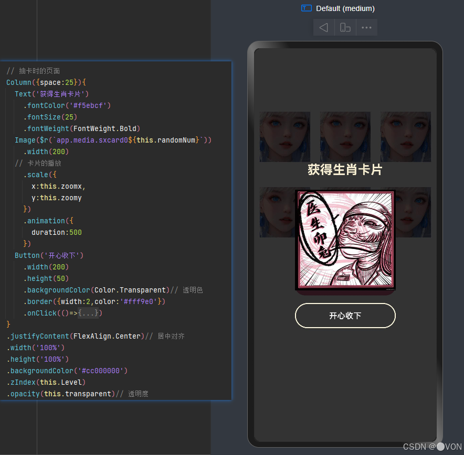Click the top-middle girl card thumbnail

click(x=345, y=137)
